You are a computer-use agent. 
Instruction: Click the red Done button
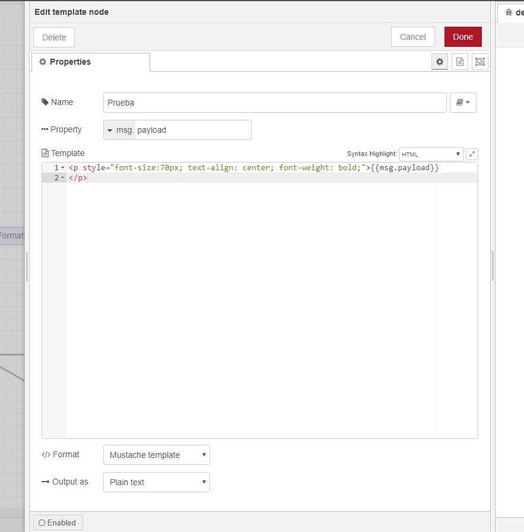pyautogui.click(x=463, y=37)
